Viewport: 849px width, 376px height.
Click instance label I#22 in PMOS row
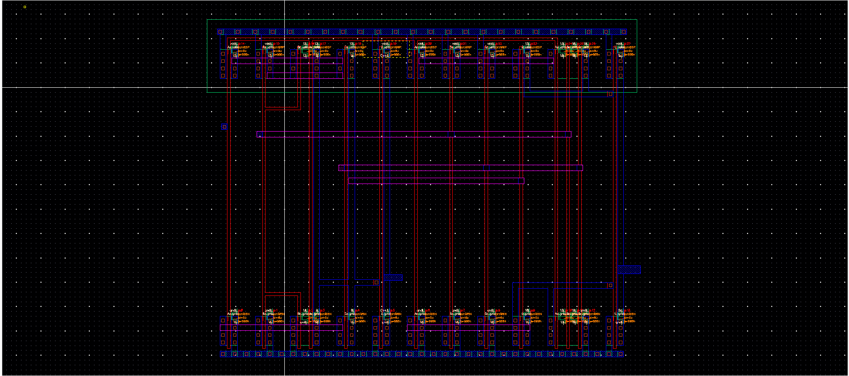(x=499, y=44)
